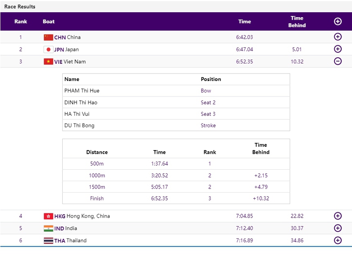
Task: Click the Seat 2 position link
Action: point(208,102)
